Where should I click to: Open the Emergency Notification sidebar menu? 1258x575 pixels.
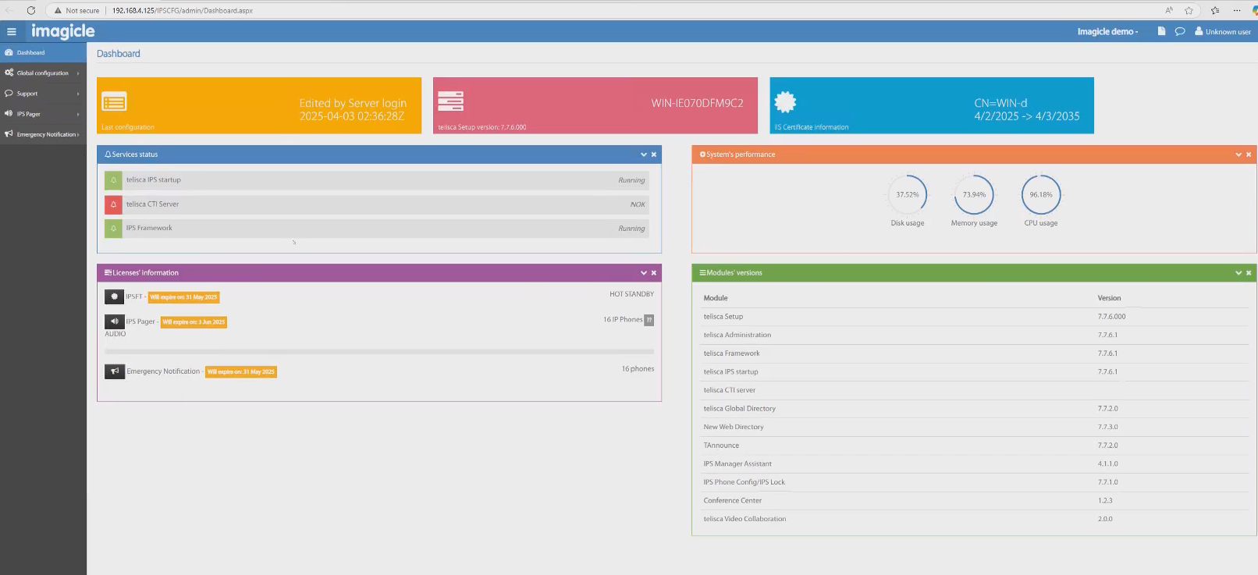point(43,134)
